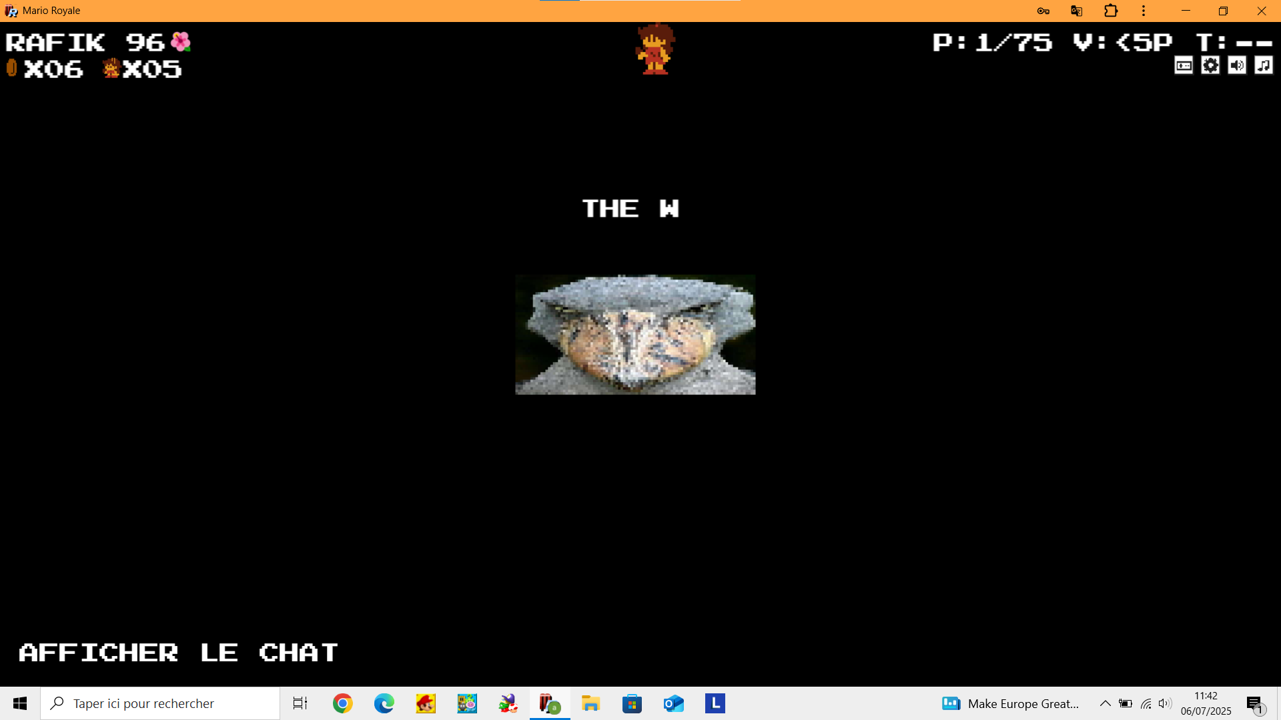Open the Windows Start menu
The height and width of the screenshot is (720, 1281).
click(x=20, y=703)
